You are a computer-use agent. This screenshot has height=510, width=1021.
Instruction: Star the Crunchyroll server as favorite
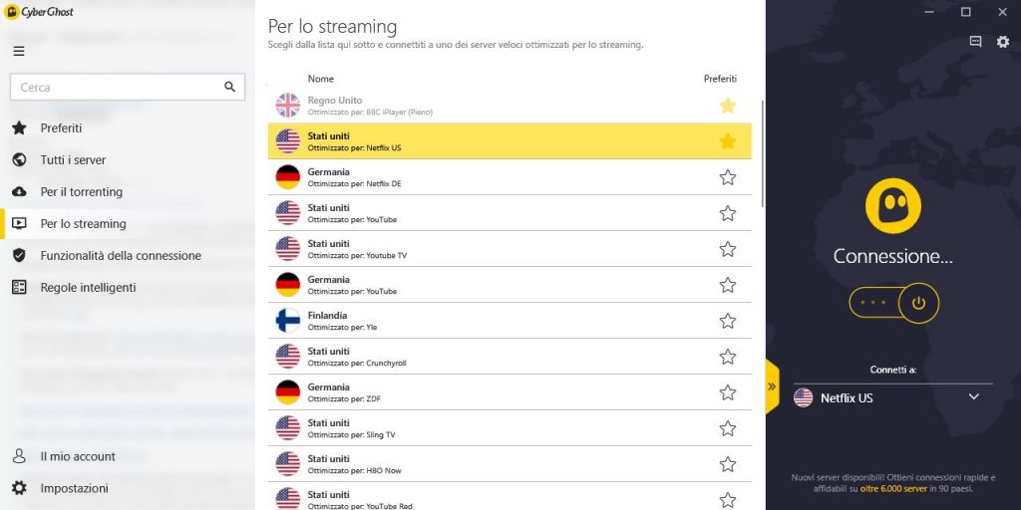tap(728, 357)
